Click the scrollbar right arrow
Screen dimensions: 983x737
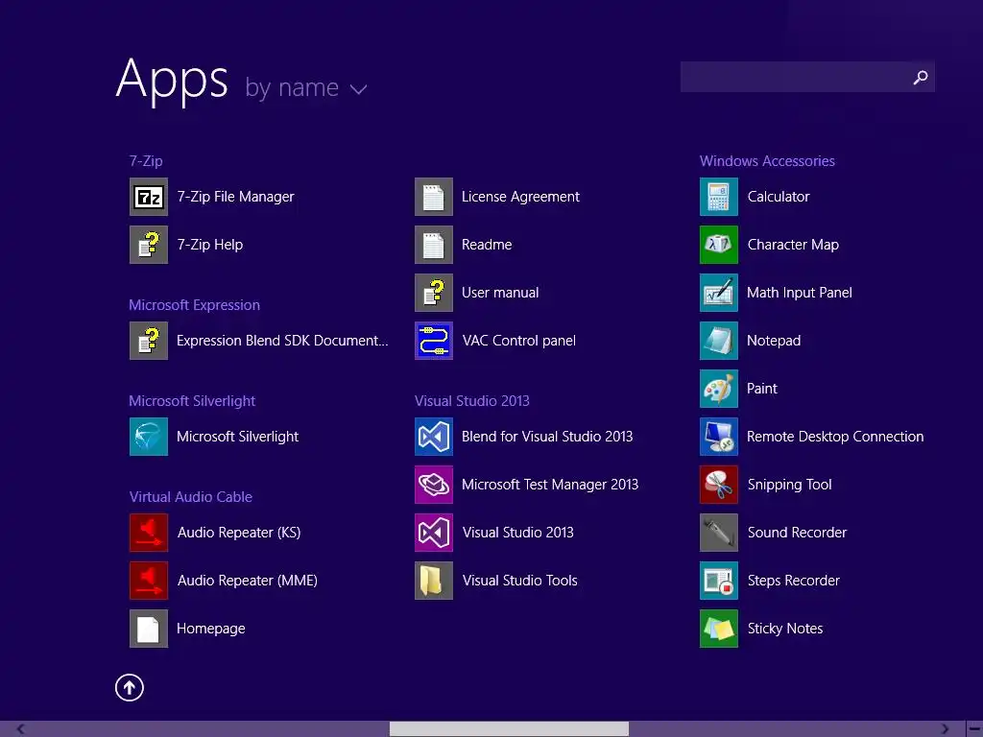tap(945, 729)
